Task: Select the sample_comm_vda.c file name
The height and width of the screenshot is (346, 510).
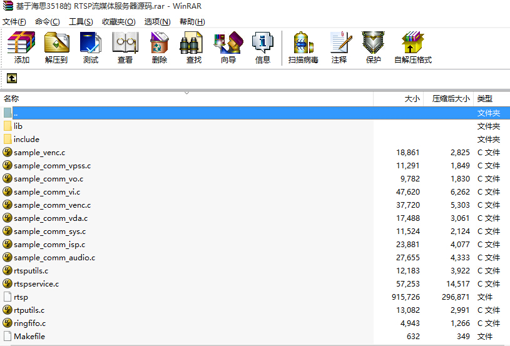Action: coord(51,218)
